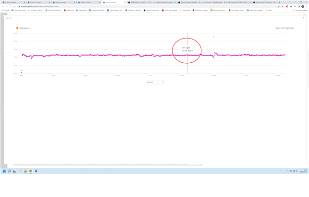Click the outlier data point above the line
The image size is (309, 197).
214,37
